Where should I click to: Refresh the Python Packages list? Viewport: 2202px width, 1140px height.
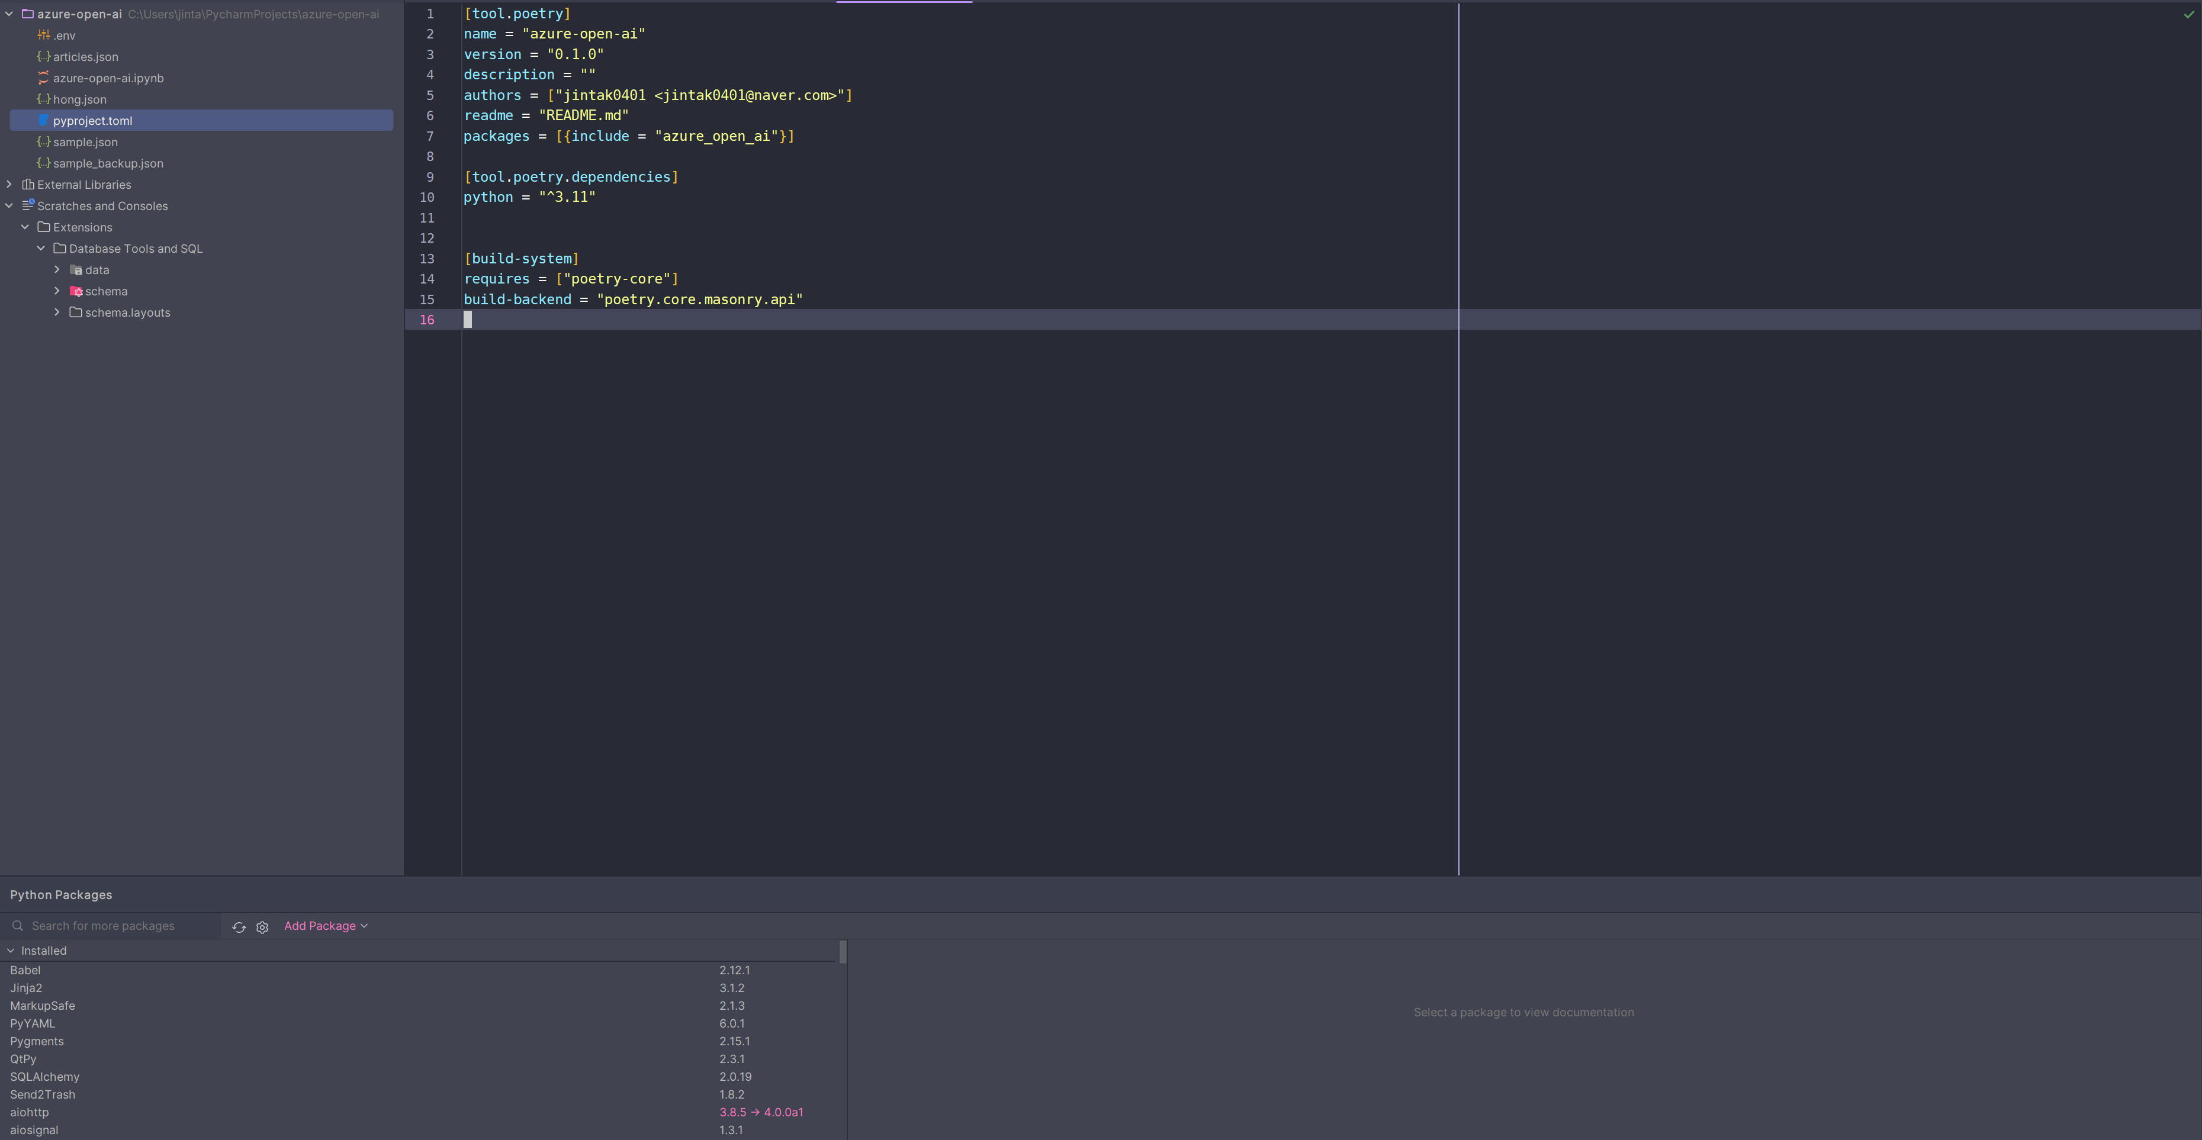[x=239, y=927]
